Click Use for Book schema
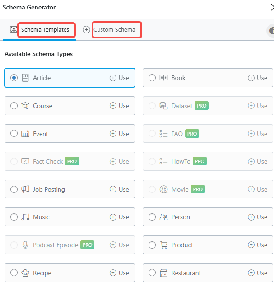The height and width of the screenshot is (291, 274). click(257, 78)
